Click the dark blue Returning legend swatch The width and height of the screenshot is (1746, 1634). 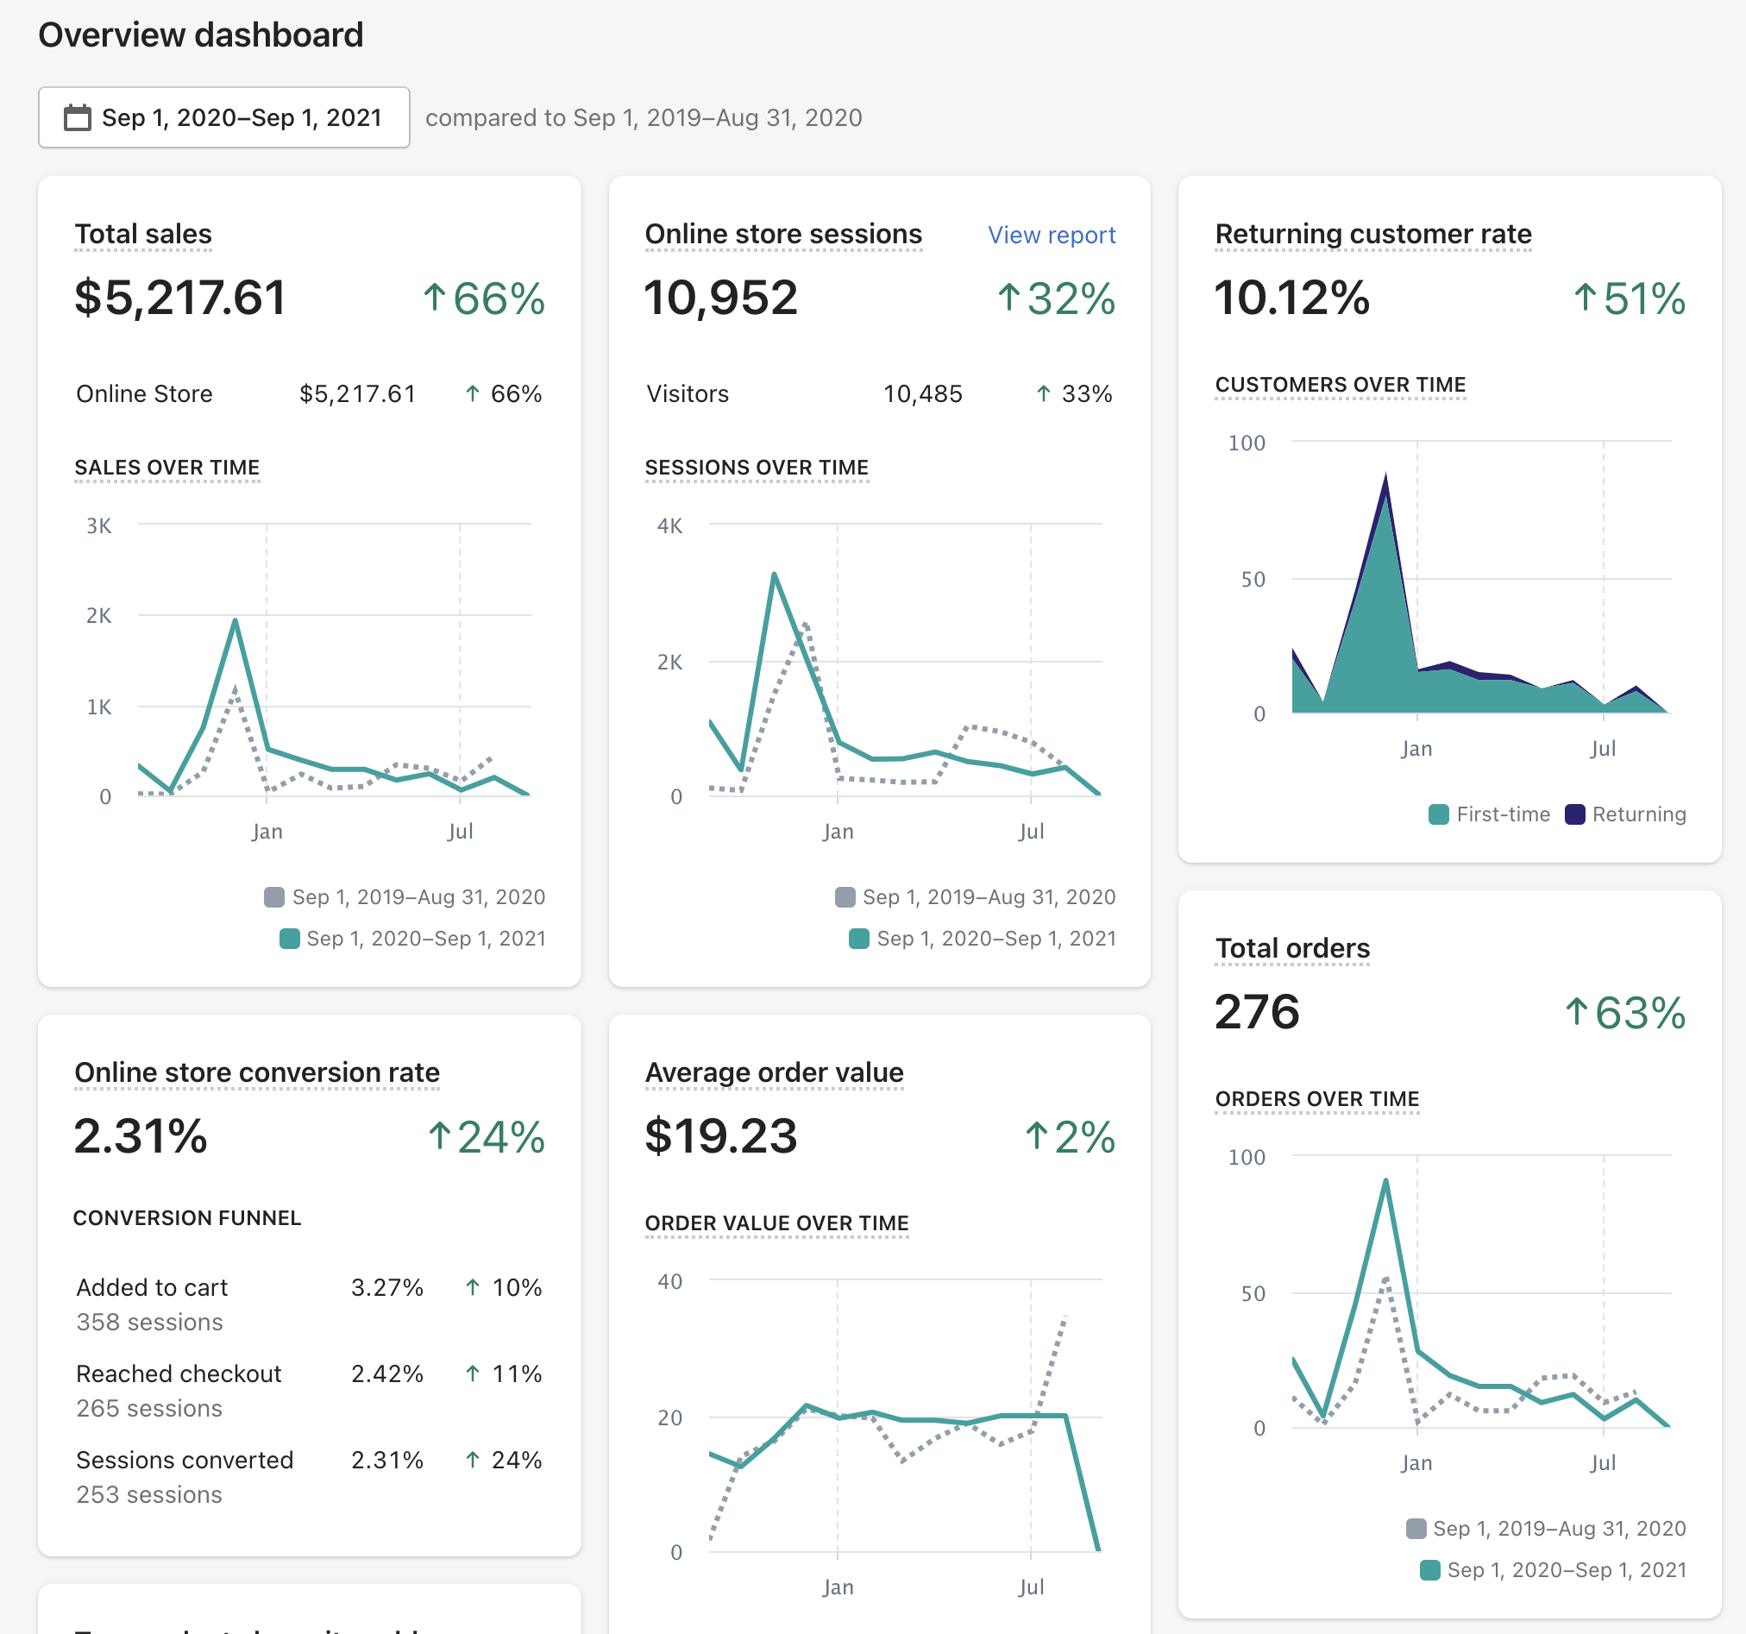click(1573, 814)
